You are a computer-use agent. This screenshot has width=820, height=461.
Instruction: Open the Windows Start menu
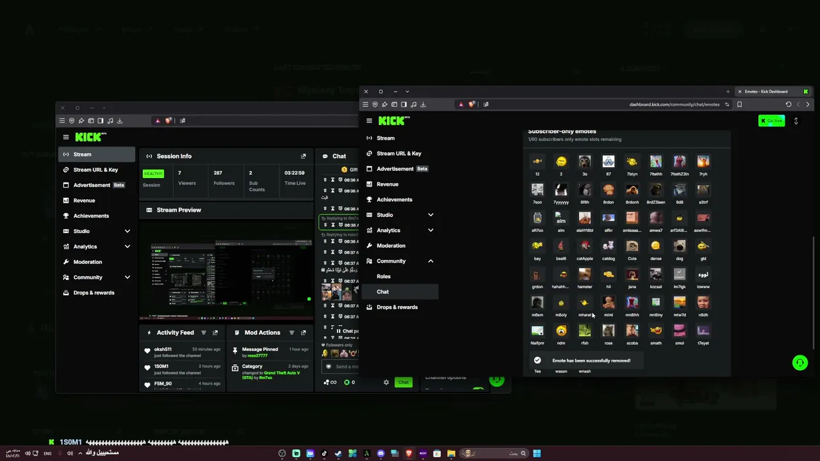(x=537, y=453)
